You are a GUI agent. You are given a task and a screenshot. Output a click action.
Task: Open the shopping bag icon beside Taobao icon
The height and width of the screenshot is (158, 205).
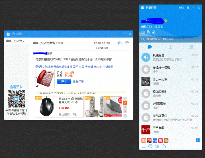(x=154, y=32)
